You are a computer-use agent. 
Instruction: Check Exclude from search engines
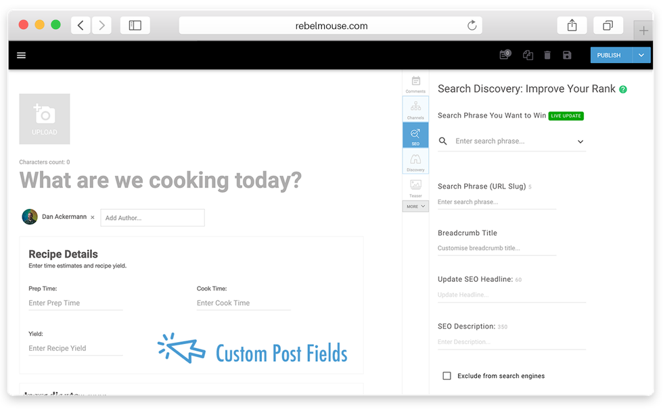(447, 376)
